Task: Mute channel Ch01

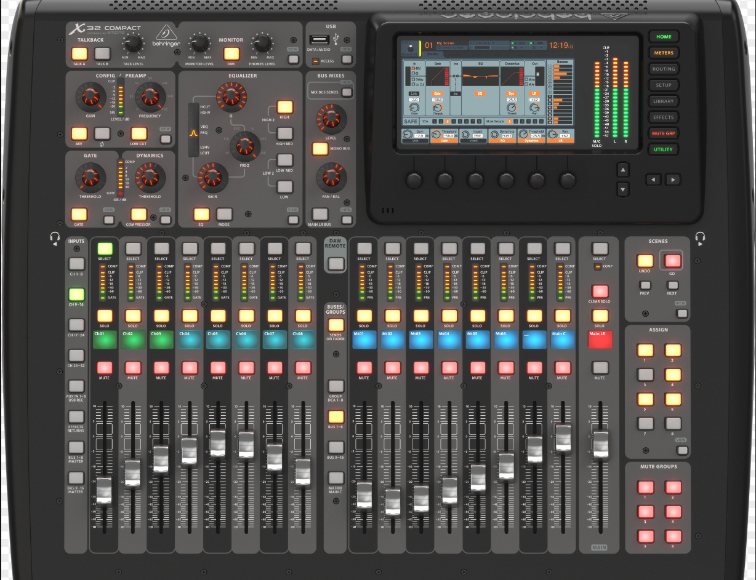Action: click(x=104, y=368)
